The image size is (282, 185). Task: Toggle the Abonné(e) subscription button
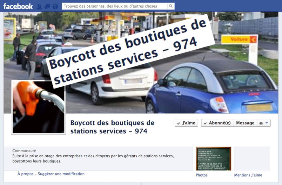coord(217,123)
